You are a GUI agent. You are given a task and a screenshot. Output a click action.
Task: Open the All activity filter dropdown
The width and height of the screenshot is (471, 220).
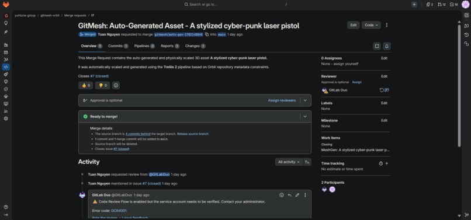(x=289, y=162)
